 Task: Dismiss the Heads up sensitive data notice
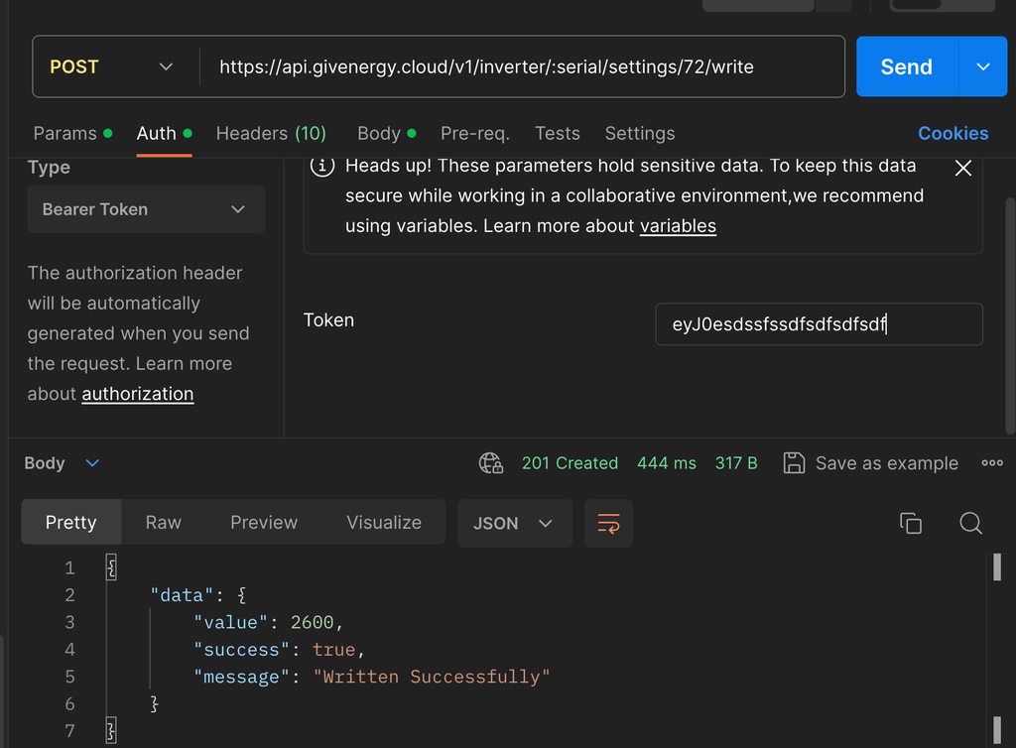pos(962,169)
